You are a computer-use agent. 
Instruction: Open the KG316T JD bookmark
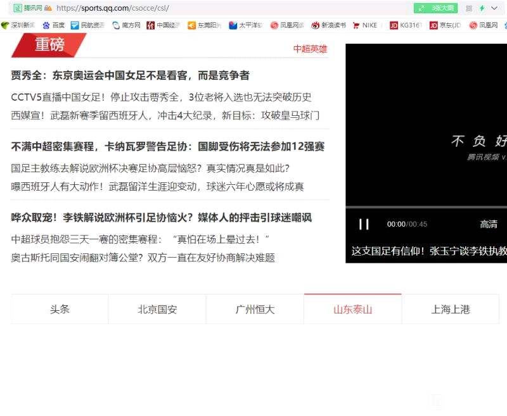click(x=406, y=25)
